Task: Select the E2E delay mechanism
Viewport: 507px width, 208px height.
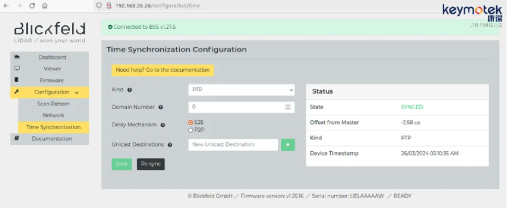Action: tap(191, 123)
